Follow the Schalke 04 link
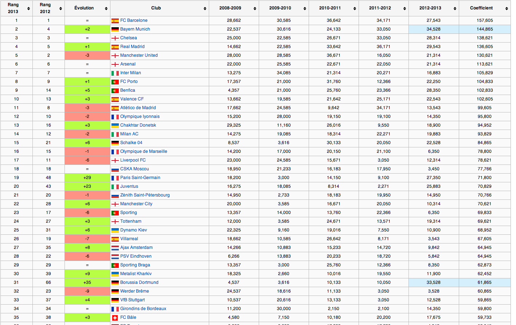 (x=131, y=143)
